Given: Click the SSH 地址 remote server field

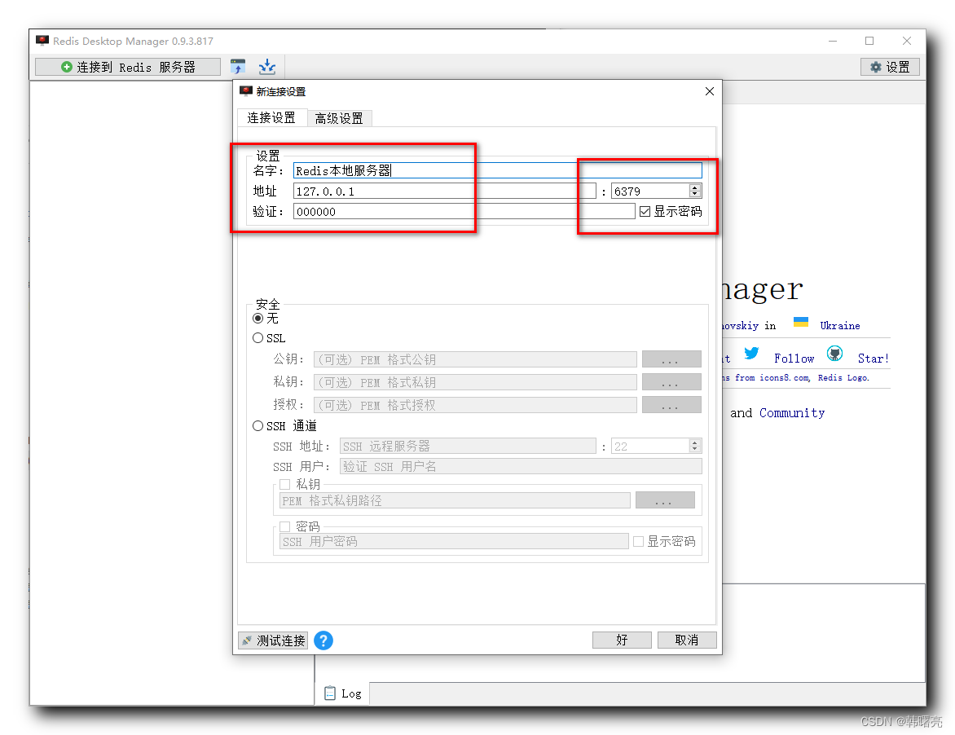Looking at the screenshot, I should (x=468, y=447).
